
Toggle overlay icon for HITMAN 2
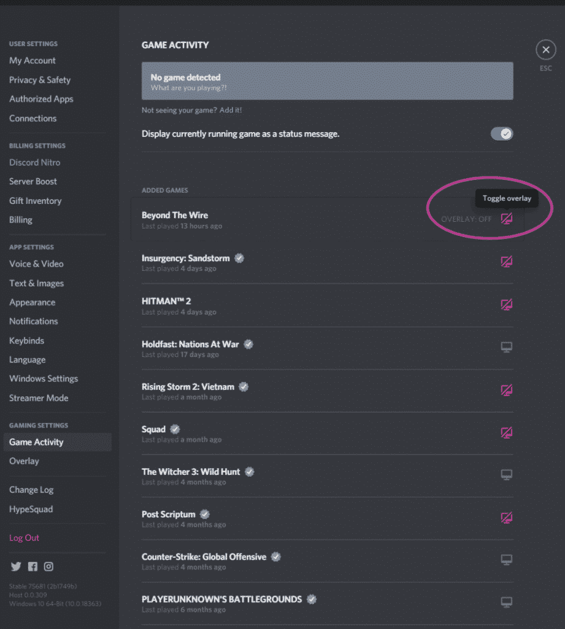tap(506, 304)
